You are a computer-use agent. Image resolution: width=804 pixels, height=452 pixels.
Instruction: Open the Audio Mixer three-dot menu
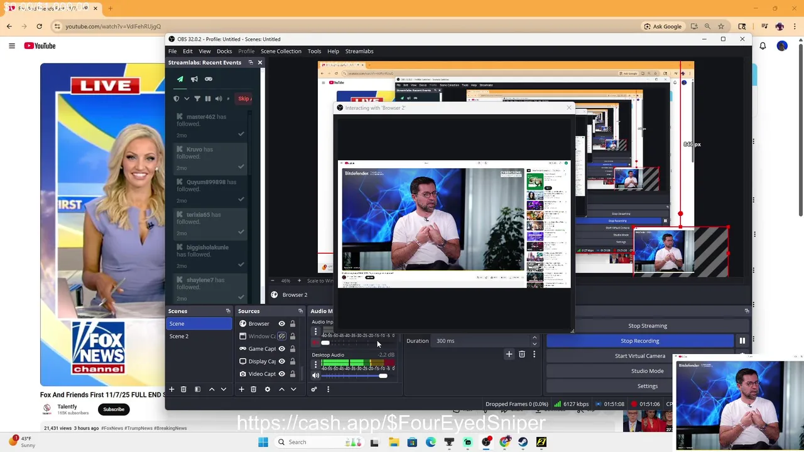tap(328, 389)
